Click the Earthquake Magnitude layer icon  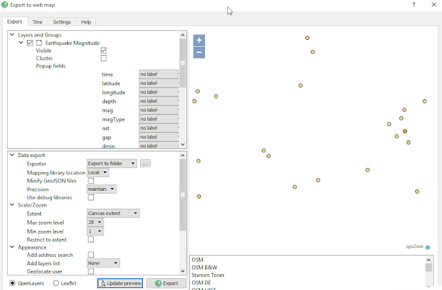[x=39, y=43]
